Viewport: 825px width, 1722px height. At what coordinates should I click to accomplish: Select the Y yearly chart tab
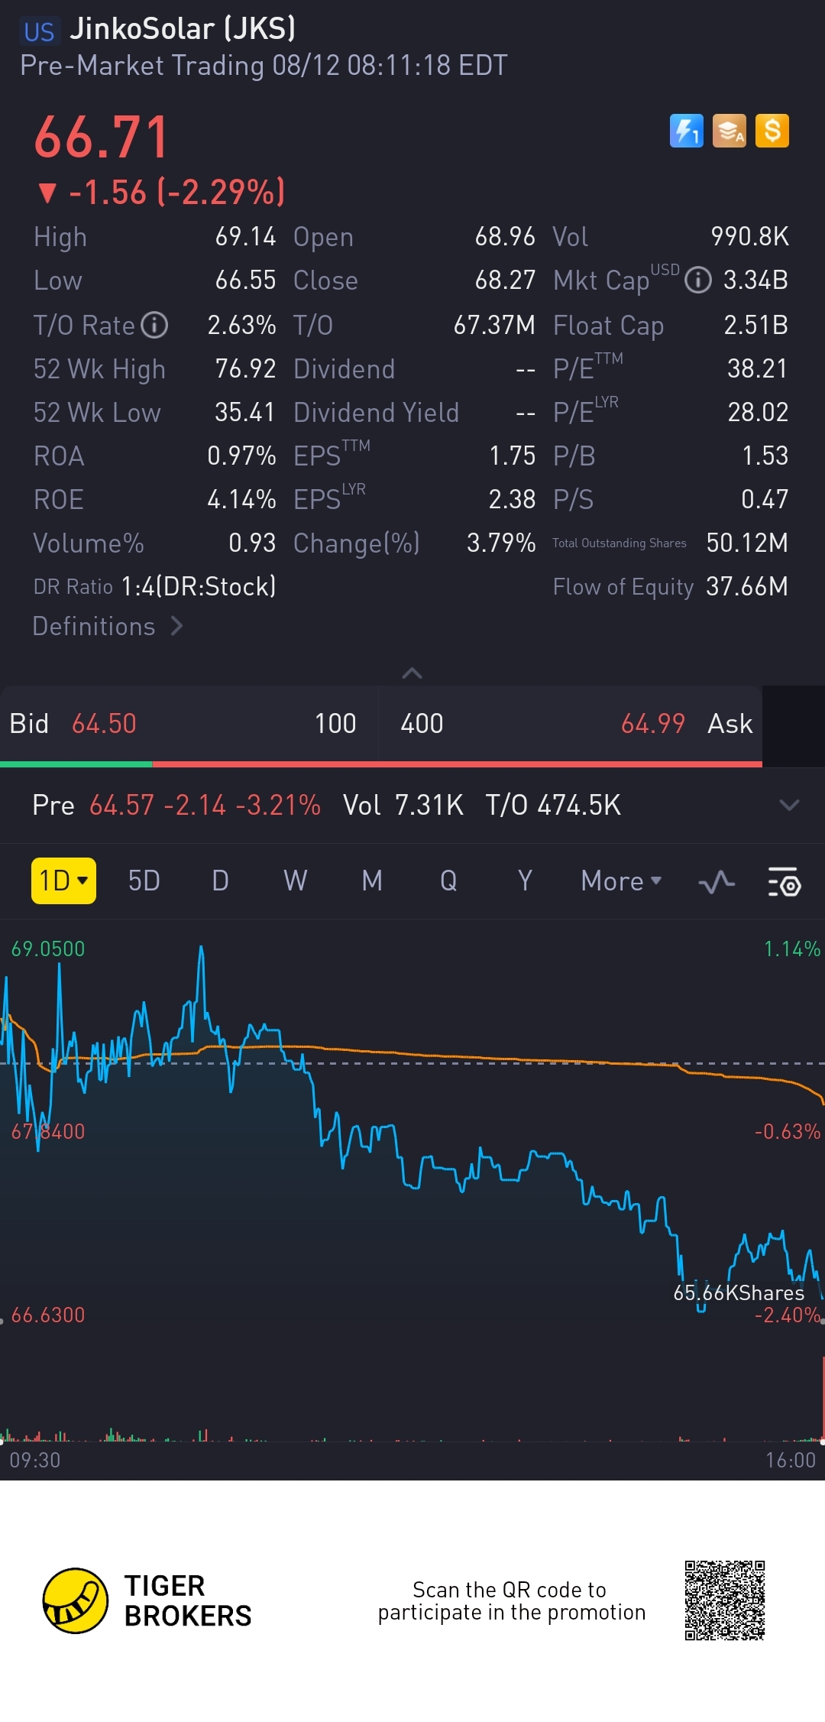click(525, 881)
